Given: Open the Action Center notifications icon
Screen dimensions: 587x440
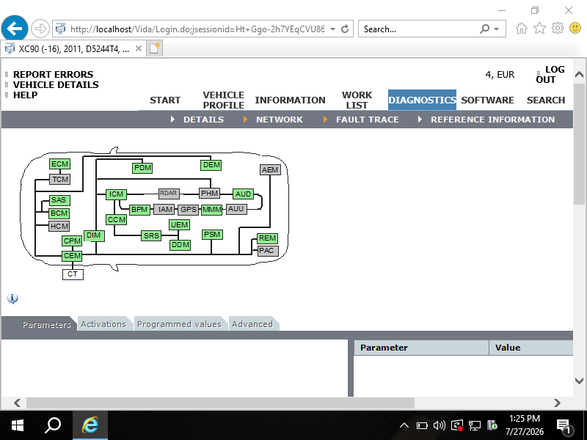Looking at the screenshot, I should pos(563,426).
